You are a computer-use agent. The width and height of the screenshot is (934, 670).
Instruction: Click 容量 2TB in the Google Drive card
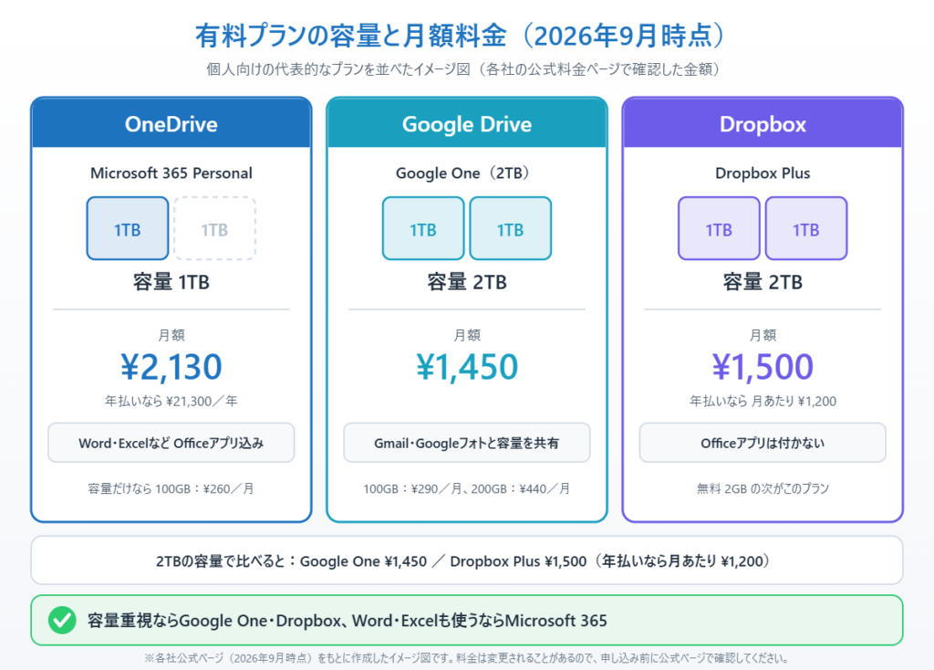[467, 282]
